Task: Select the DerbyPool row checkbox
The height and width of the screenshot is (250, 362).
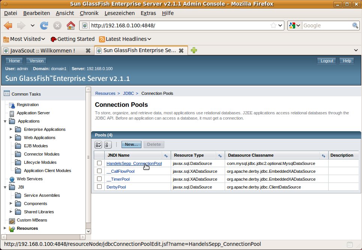Action: (x=99, y=187)
